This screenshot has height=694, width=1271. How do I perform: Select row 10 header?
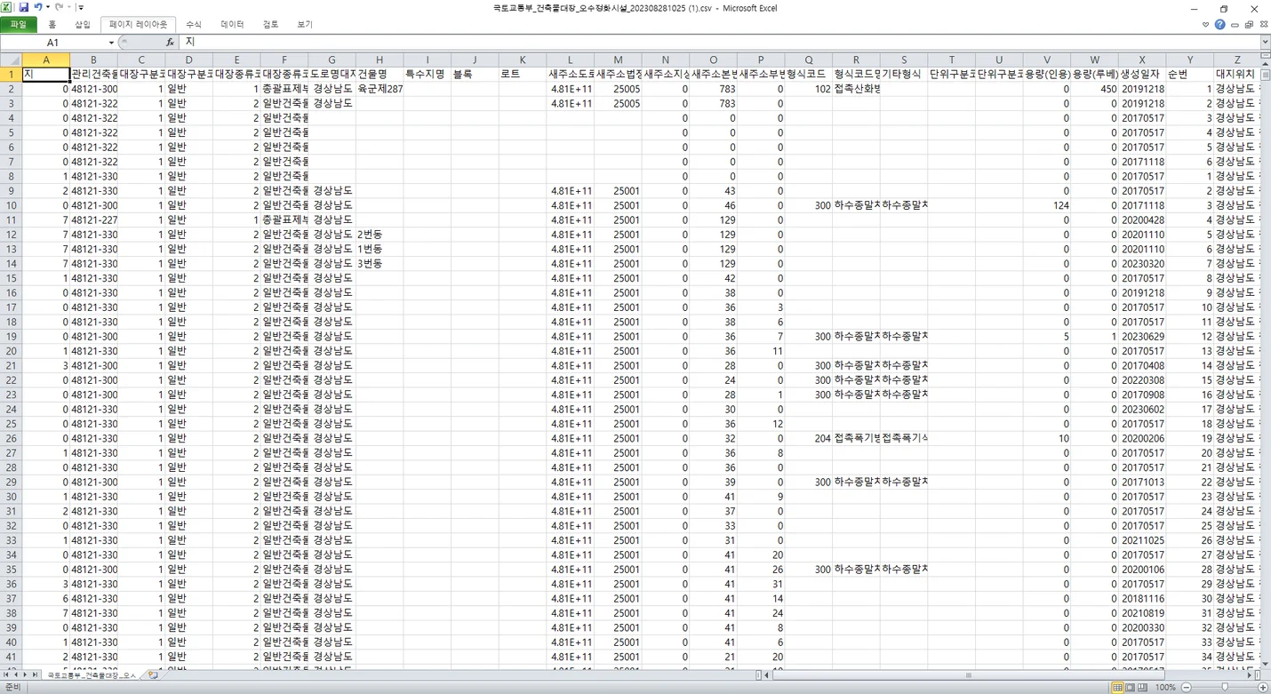point(11,205)
